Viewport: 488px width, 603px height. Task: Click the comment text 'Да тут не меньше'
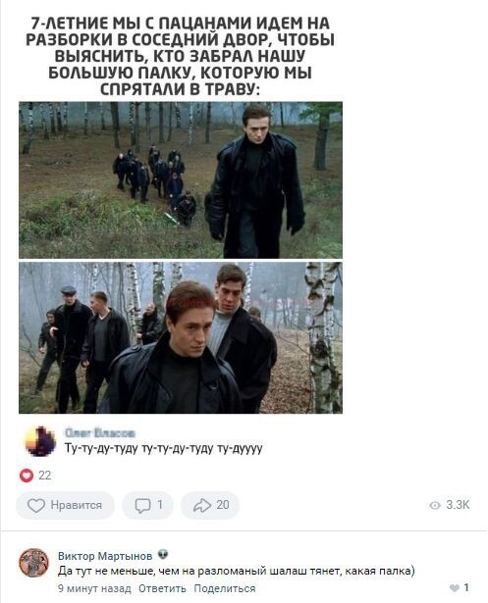point(237,571)
